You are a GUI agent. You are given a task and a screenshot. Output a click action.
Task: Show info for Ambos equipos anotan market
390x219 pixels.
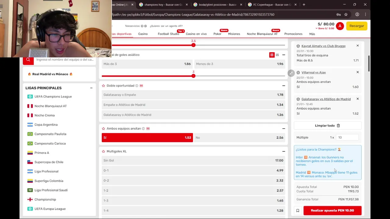(143, 129)
